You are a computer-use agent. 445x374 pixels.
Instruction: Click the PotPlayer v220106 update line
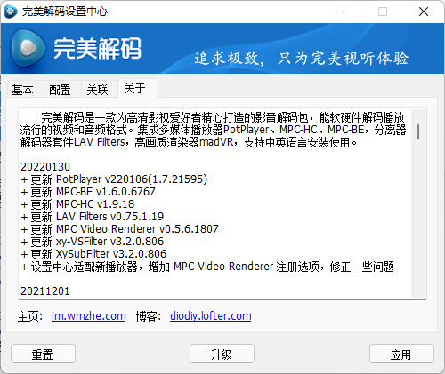pos(114,179)
